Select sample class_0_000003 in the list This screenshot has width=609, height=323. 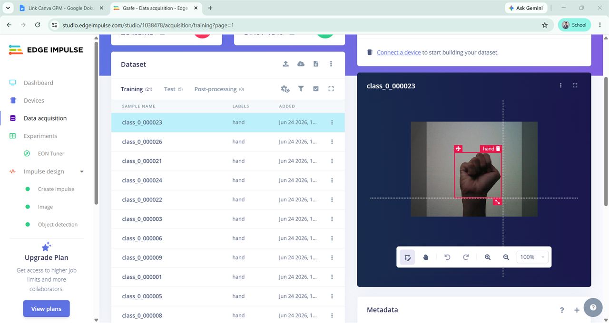tap(228, 219)
